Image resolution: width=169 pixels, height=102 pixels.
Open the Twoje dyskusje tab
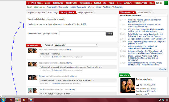pos(85,13)
